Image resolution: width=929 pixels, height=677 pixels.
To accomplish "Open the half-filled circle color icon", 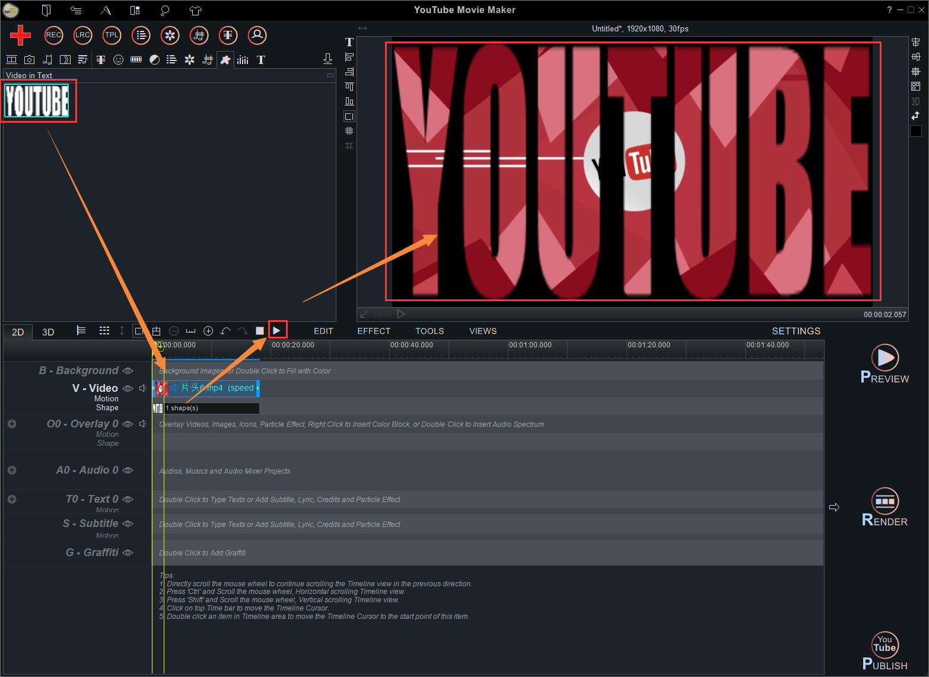I will (154, 59).
